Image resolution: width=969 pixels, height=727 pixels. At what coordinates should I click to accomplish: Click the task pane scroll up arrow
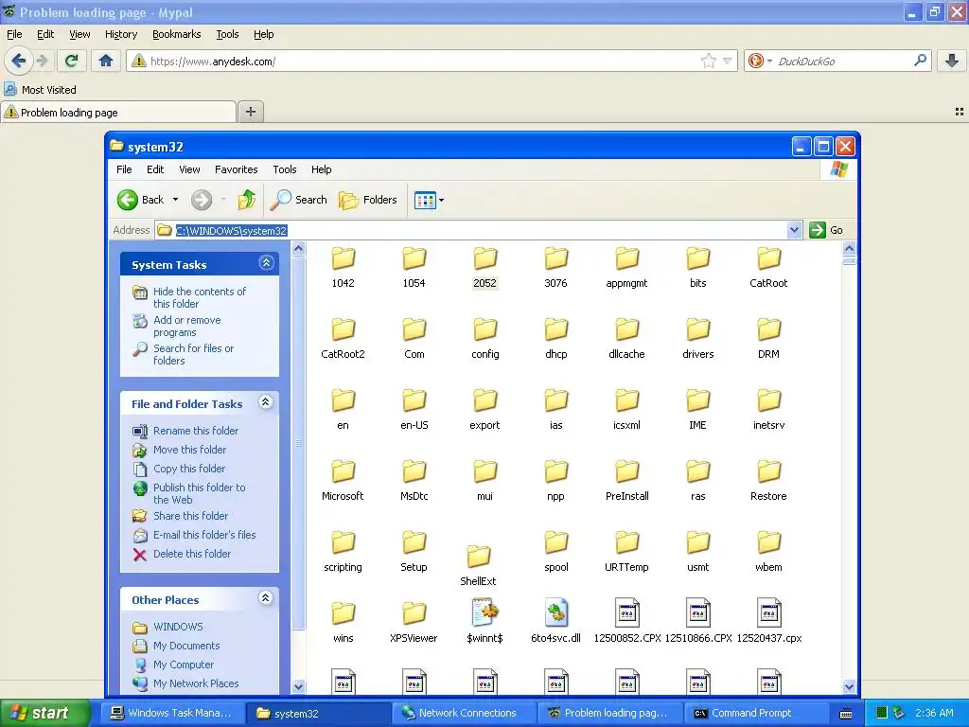pyautogui.click(x=298, y=249)
